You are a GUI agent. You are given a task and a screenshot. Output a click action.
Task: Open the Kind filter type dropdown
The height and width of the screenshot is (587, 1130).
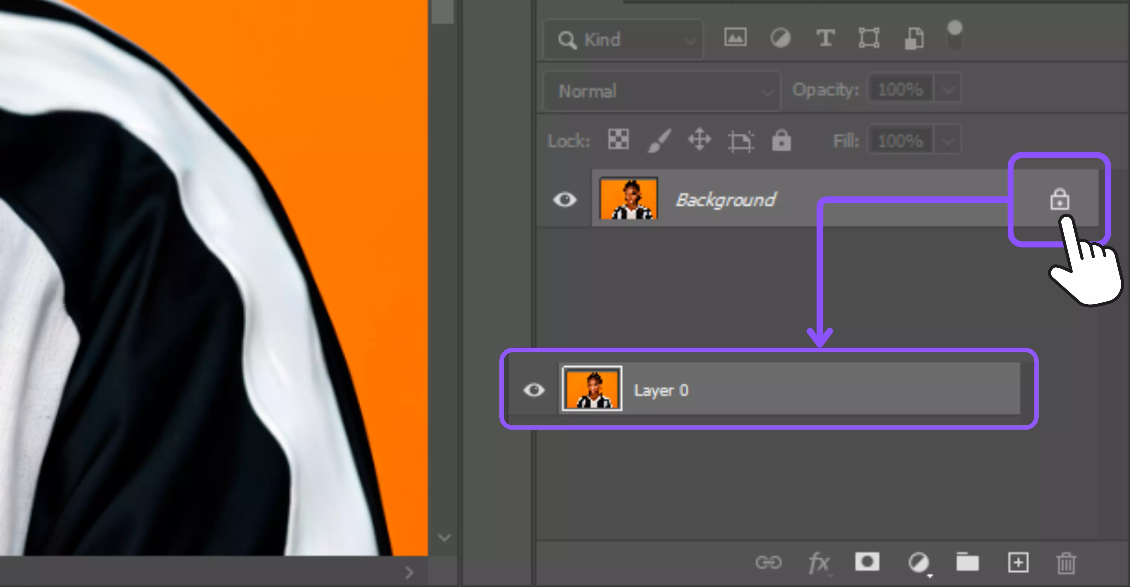coord(623,40)
